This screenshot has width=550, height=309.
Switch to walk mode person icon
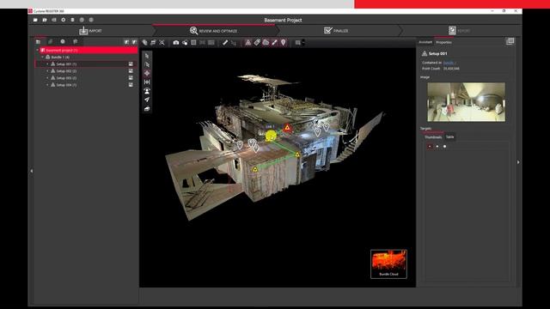[147, 91]
